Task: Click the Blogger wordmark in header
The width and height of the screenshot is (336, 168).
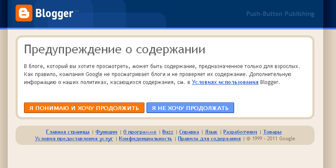Action: point(54,14)
